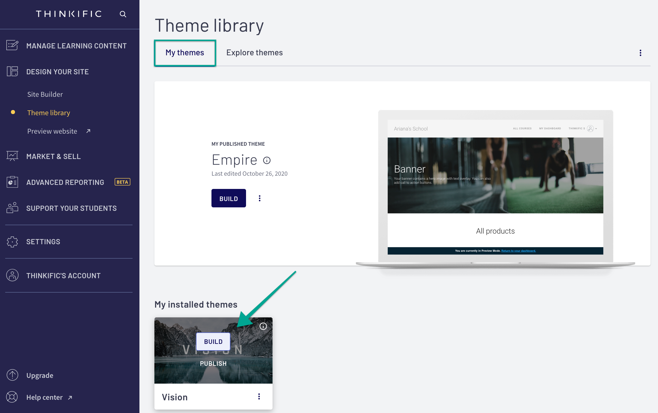
Task: Click the My installed themes heading
Action: 196,304
